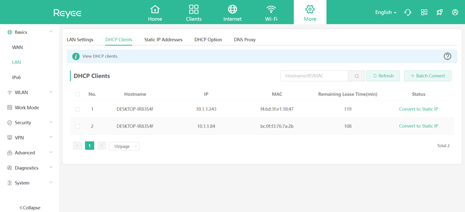Click the next page arrow
The width and height of the screenshot is (465, 212).
coord(102,146)
